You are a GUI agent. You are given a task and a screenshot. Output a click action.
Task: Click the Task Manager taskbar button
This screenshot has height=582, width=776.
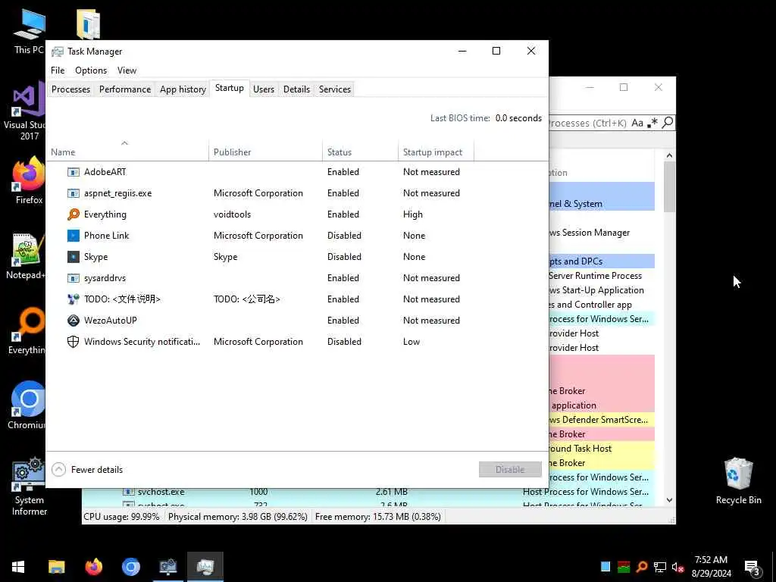tap(205, 567)
